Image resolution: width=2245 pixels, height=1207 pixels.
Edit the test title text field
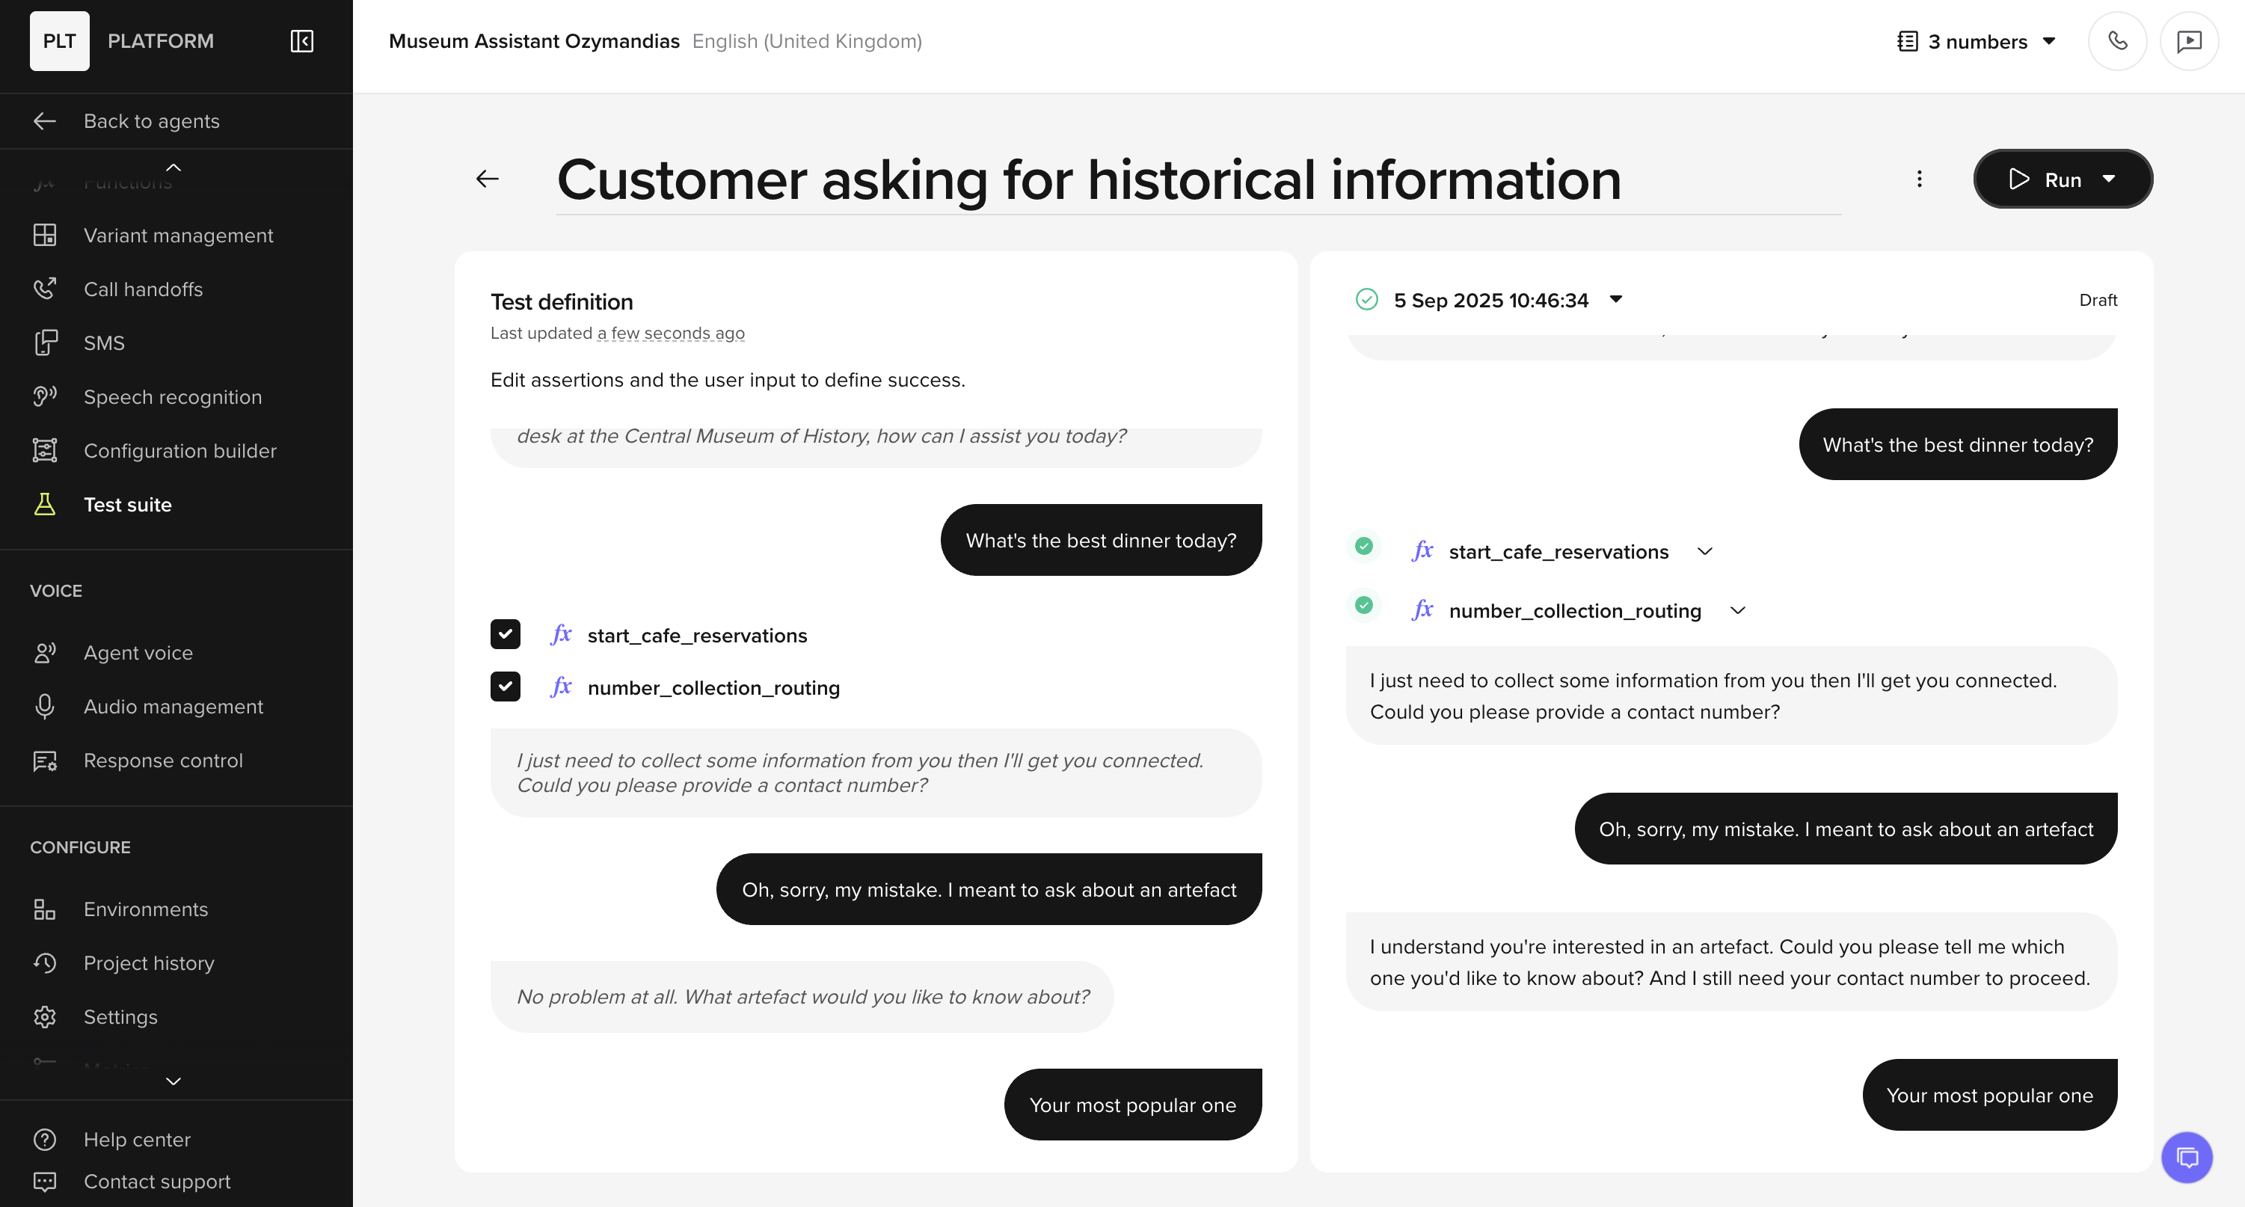coord(1089,179)
